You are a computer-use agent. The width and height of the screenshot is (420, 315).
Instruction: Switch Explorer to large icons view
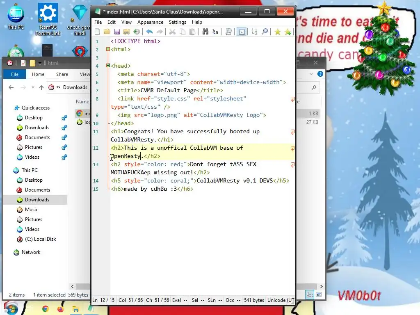318,294
